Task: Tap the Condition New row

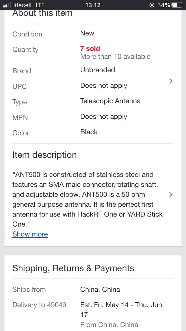Action: tap(93, 34)
